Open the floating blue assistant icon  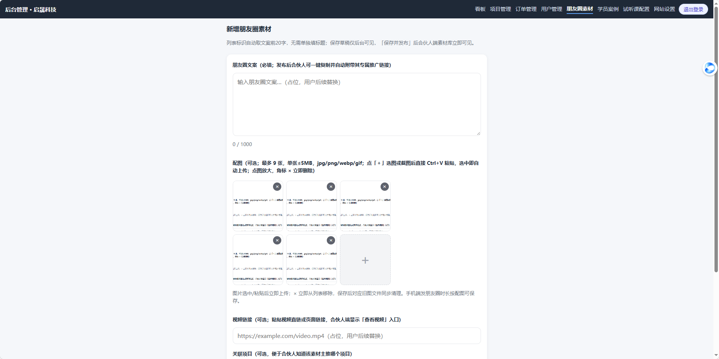(x=710, y=68)
